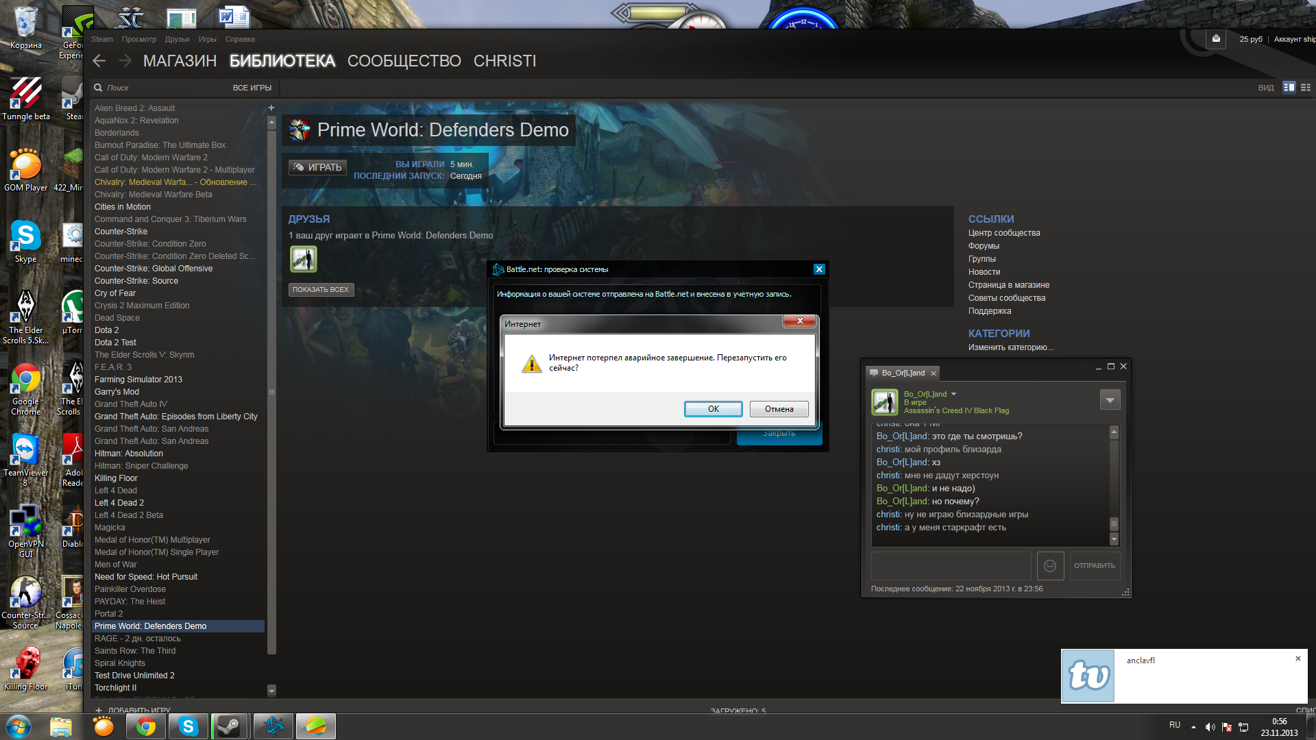Viewport: 1316px width, 740px height.
Task: Open Windows Explorer from the taskbar
Action: [x=61, y=726]
